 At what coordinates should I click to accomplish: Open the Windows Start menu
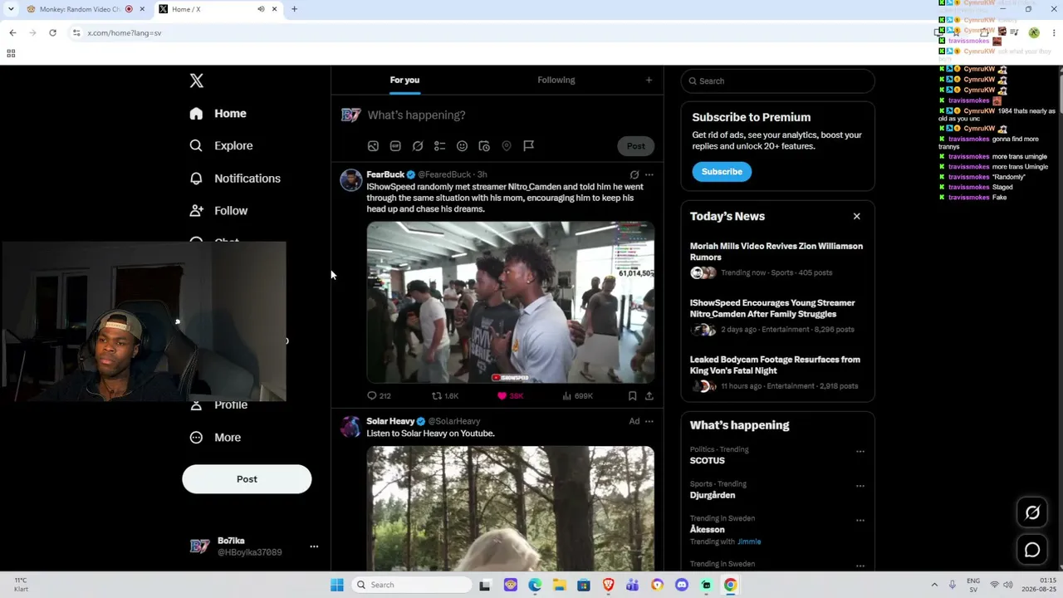point(337,585)
